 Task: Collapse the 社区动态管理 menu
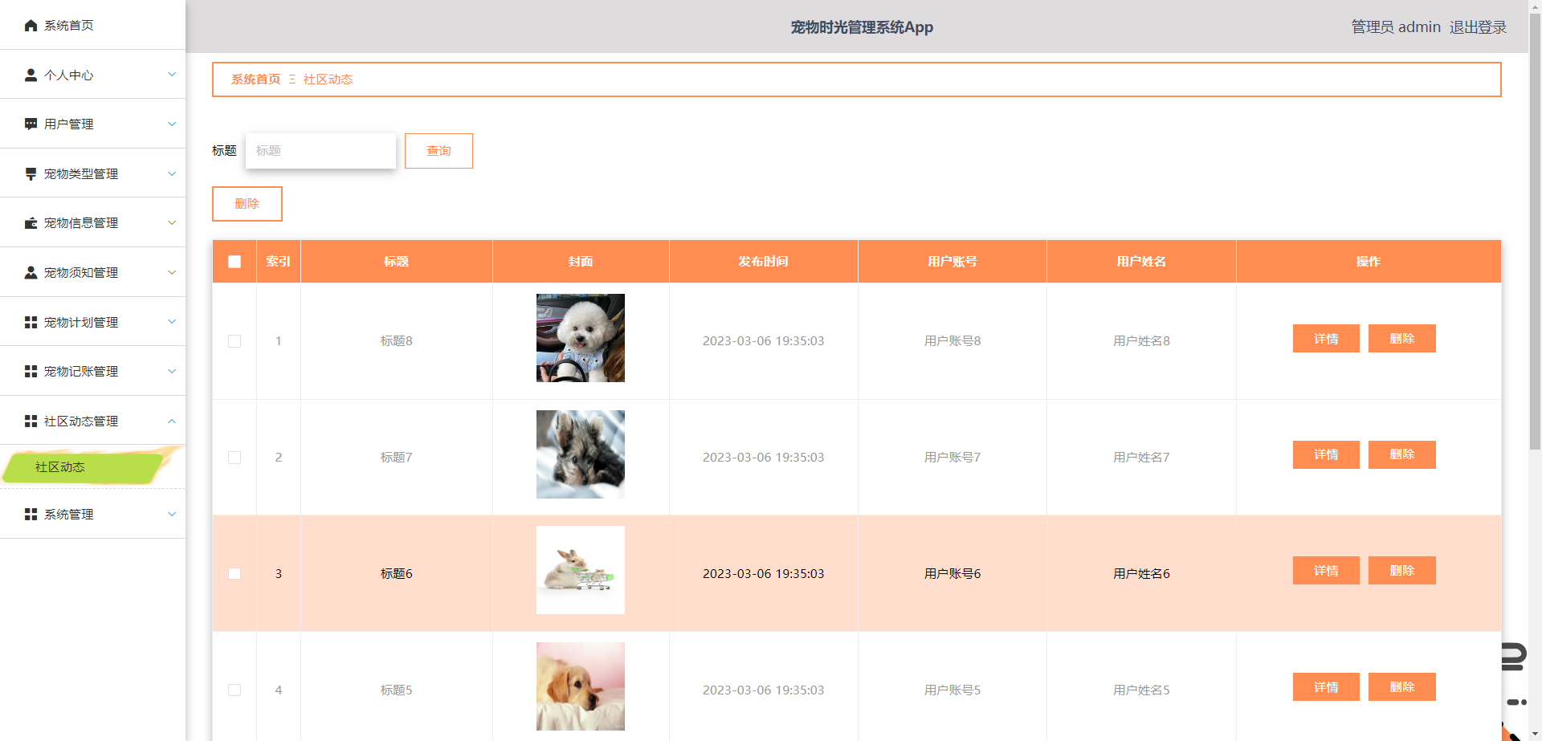tap(92, 420)
